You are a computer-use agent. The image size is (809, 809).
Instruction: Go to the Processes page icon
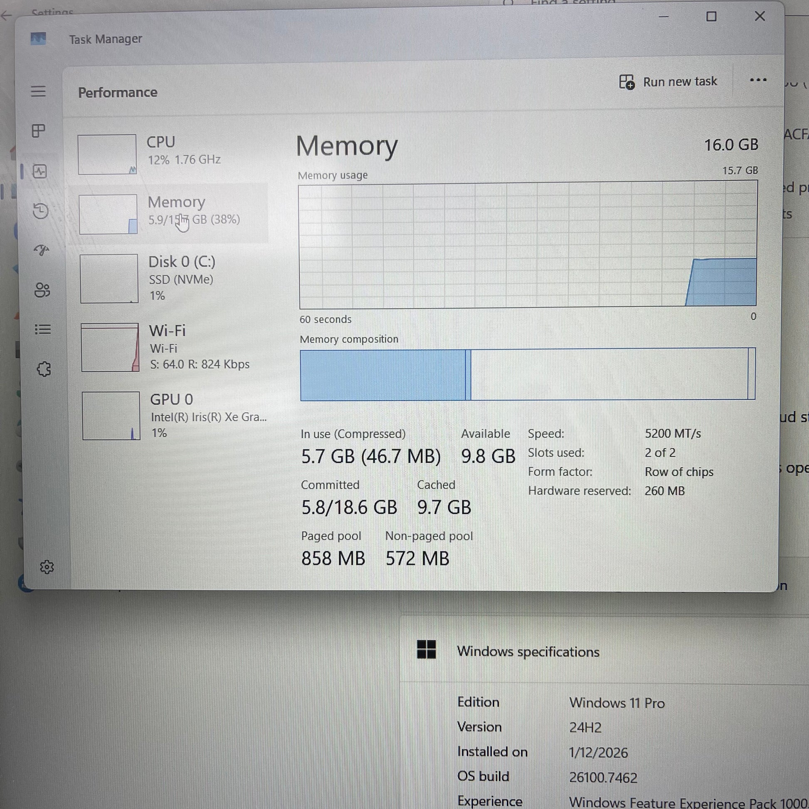[x=39, y=131]
